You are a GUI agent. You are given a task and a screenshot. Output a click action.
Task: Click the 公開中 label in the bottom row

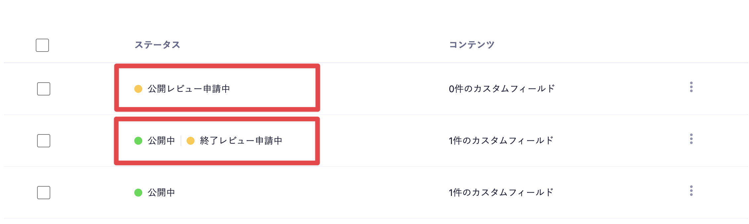(x=161, y=193)
